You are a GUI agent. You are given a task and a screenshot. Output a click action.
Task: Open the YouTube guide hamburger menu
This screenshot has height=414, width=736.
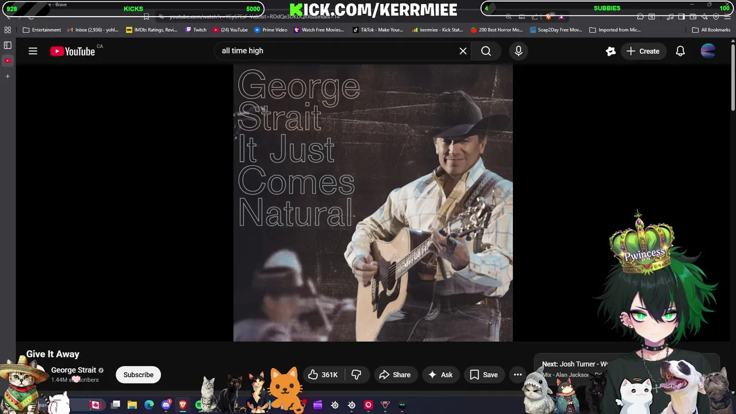(33, 51)
